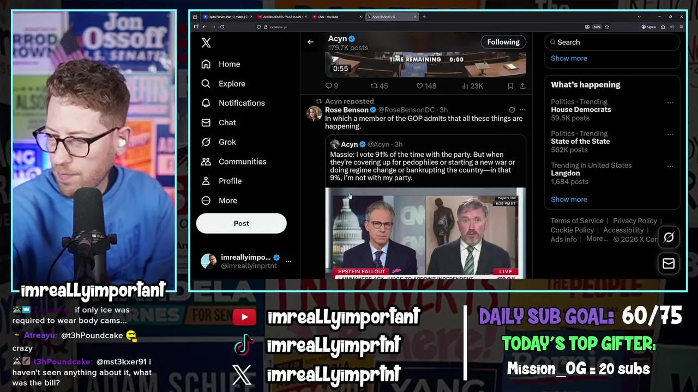This screenshot has width=698, height=392.
Task: Click the @RoseBensonDC handle
Action: point(406,110)
